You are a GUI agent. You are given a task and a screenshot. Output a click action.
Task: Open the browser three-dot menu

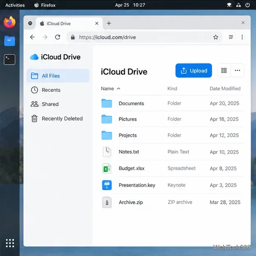(x=242, y=37)
